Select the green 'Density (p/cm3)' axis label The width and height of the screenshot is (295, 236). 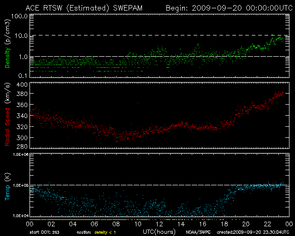7,44
